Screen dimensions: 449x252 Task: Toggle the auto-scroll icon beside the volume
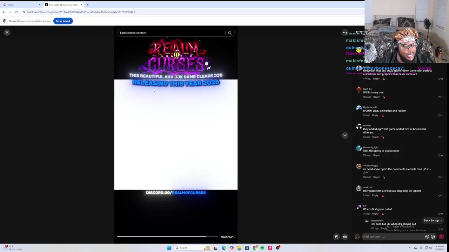[x=336, y=237]
